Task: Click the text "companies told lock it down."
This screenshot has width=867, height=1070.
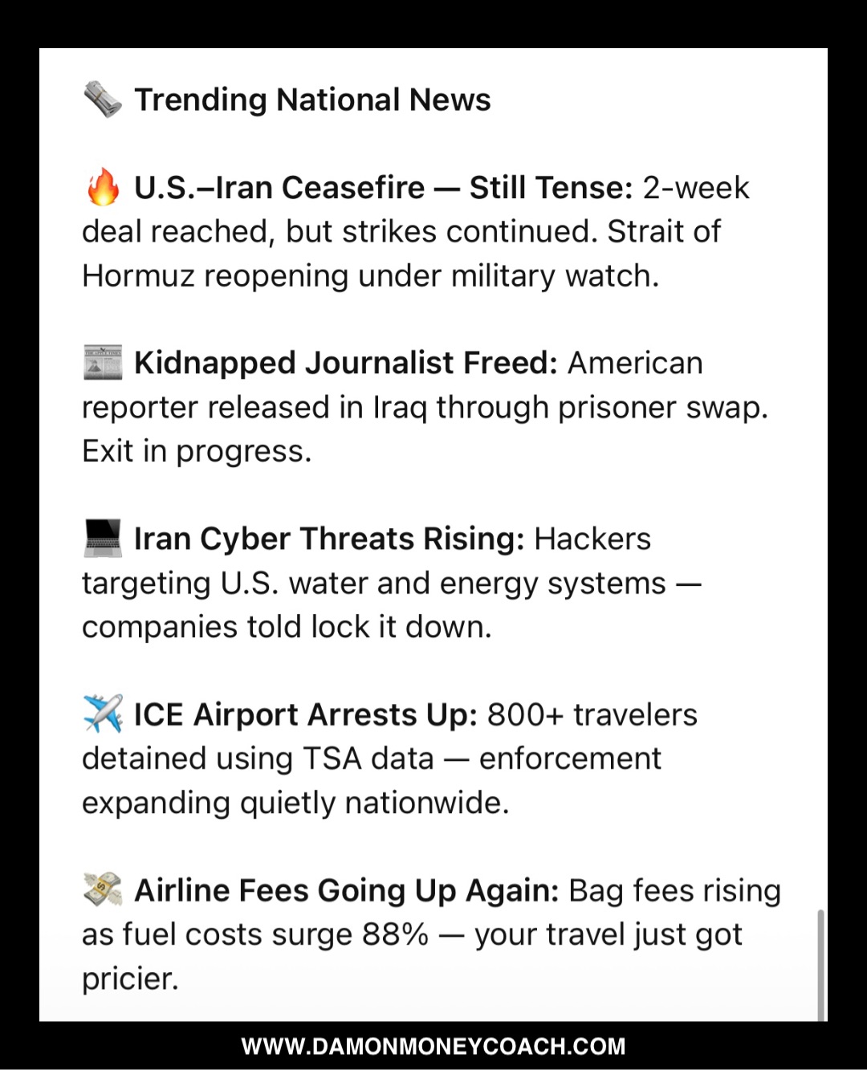Action: (x=287, y=627)
